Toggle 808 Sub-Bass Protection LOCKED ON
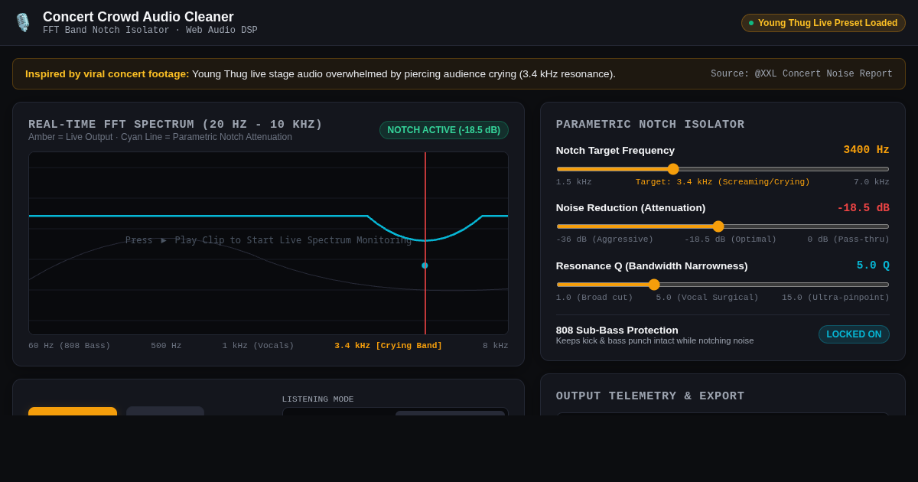This screenshot has height=482, width=918. pos(854,334)
